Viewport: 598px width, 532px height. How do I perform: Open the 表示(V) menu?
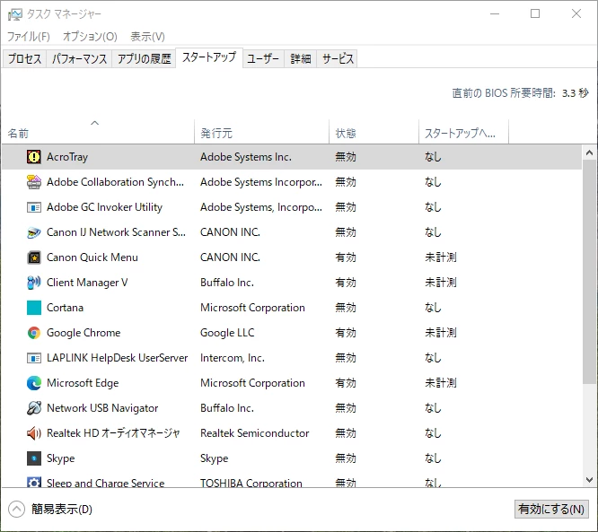click(147, 37)
